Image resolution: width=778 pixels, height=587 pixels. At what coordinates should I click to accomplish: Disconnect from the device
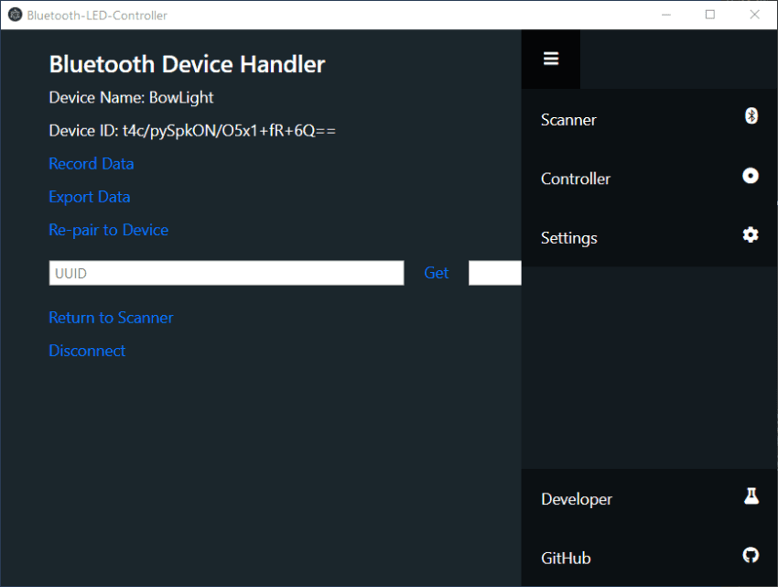86,350
